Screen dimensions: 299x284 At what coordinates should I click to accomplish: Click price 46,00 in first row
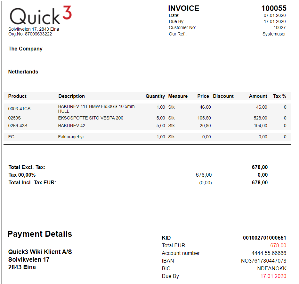(205, 107)
